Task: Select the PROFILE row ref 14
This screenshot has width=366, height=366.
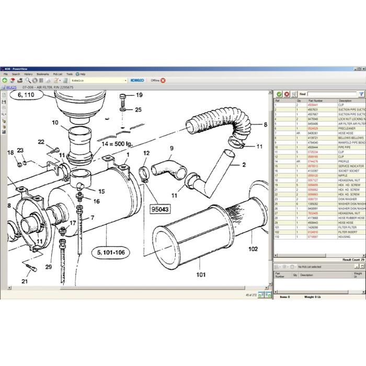Action: click(x=320, y=162)
